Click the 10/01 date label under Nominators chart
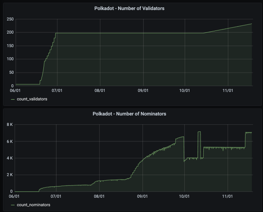This screenshot has height=212, width=263. point(184,196)
